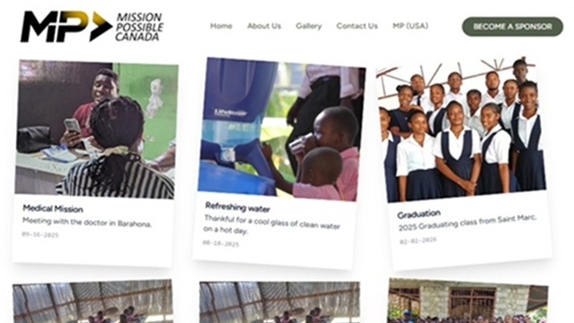574x323 pixels.
Task: Open the bottom-right stone building photo
Action: pos(469,301)
